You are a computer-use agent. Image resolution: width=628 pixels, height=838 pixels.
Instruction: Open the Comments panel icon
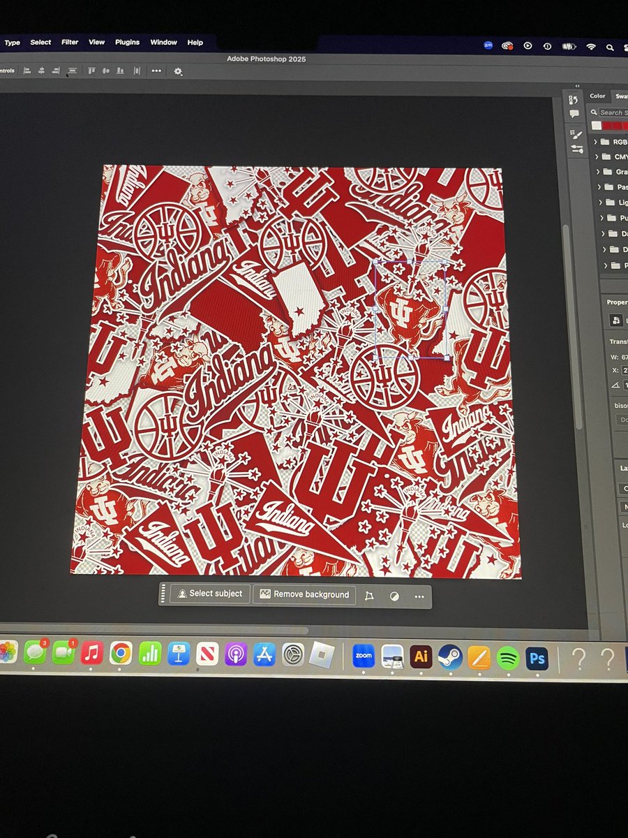(x=574, y=114)
